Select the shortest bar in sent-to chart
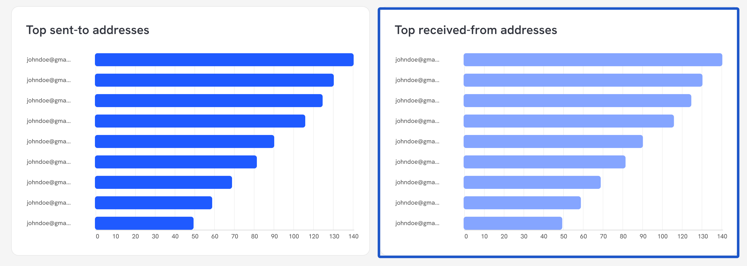This screenshot has width=747, height=266. (x=144, y=223)
